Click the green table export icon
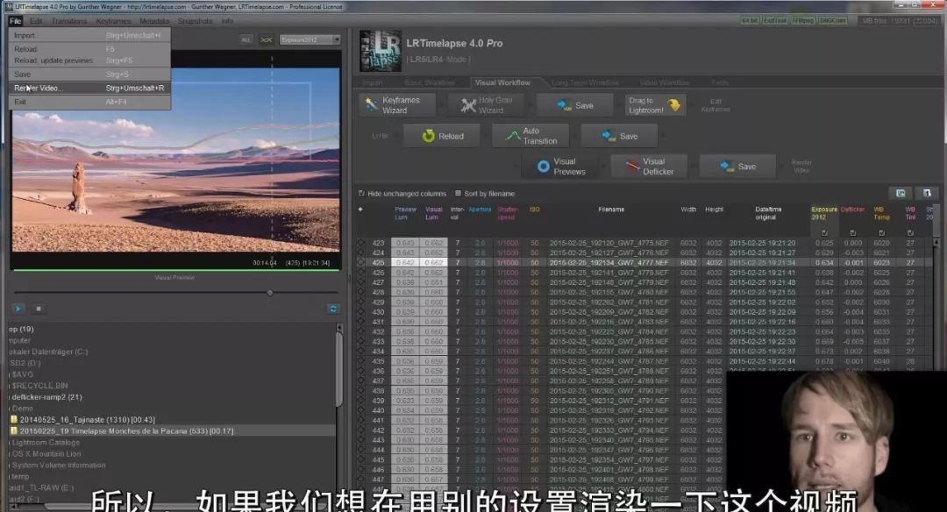 (901, 193)
